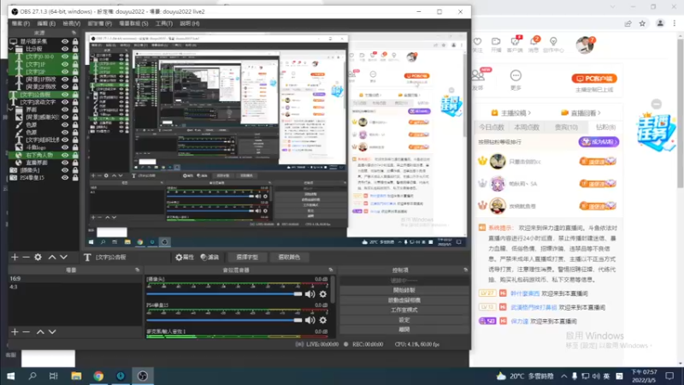Viewport: 684px width, 385px height.
Task: Open PS4拳皇15 audio gear settings
Action: click(x=323, y=320)
